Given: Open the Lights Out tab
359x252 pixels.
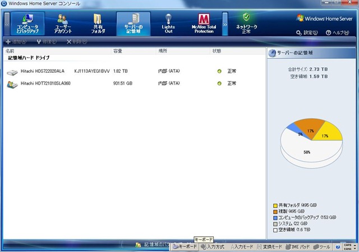Looking at the screenshot, I should pyautogui.click(x=168, y=24).
